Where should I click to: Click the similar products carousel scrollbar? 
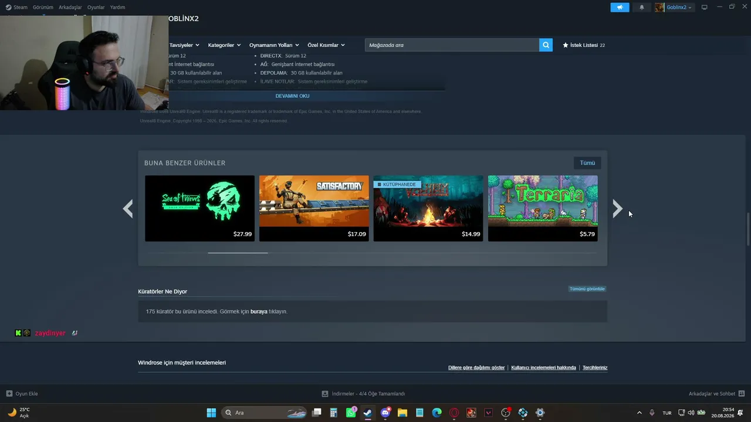click(238, 253)
